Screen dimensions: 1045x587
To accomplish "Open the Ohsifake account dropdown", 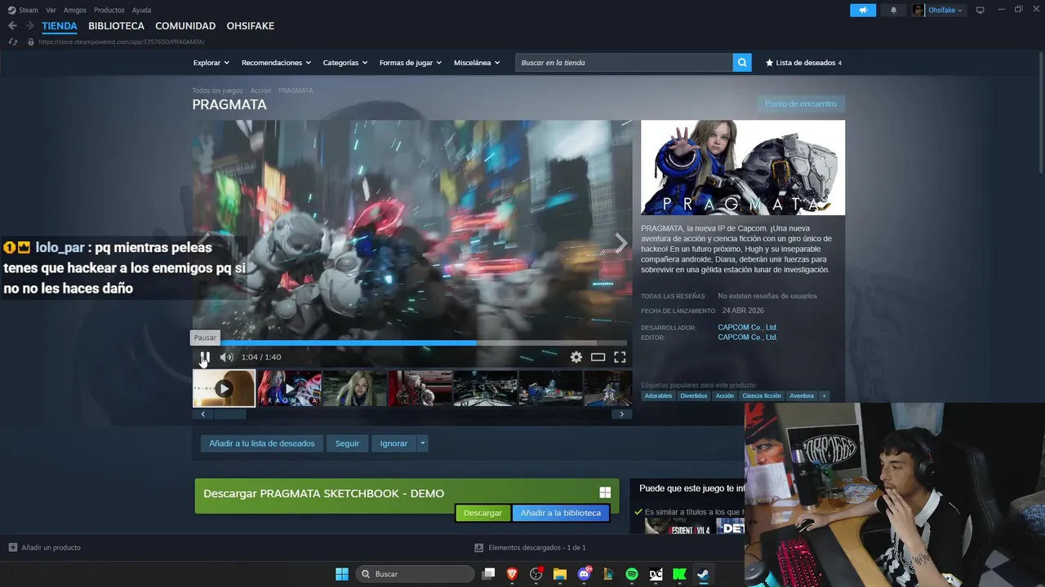I will pos(945,10).
